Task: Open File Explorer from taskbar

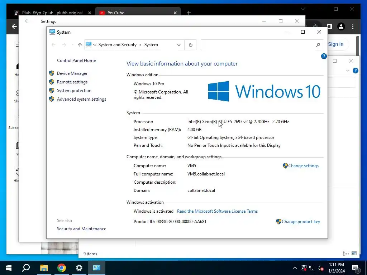Action: [44, 268]
